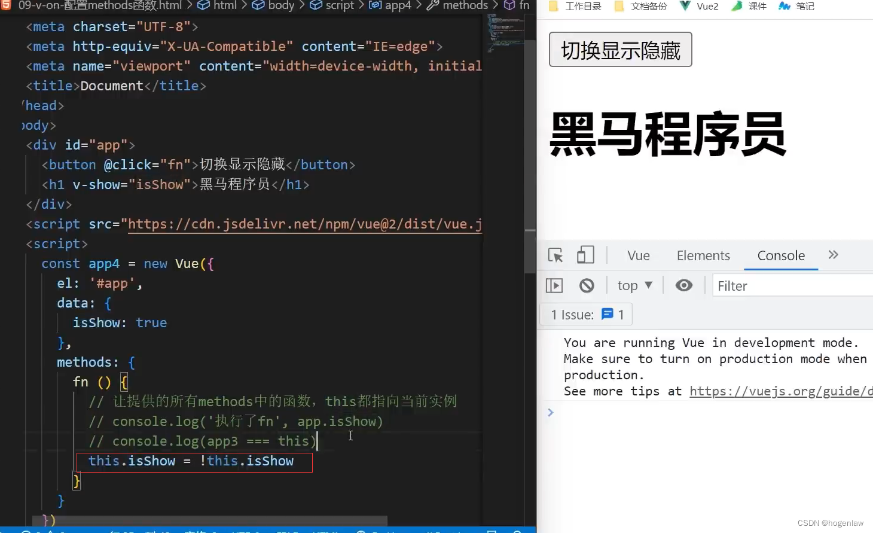Image resolution: width=873 pixels, height=533 pixels.
Task: Click the 黑马程序员 heading on the page
Action: [667, 134]
